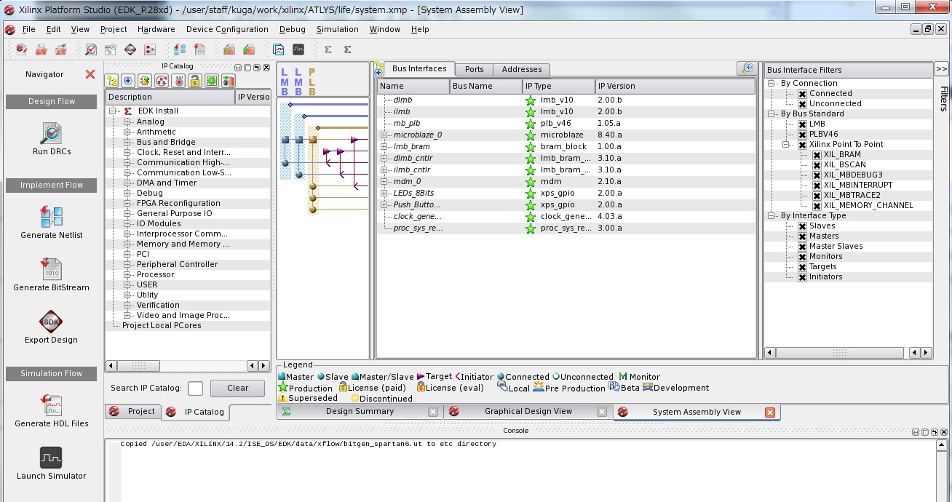Toggle the LMB bus standard checkbox

tap(802, 124)
